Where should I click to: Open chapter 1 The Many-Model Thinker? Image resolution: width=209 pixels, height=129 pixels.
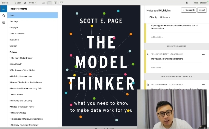pos(32,58)
